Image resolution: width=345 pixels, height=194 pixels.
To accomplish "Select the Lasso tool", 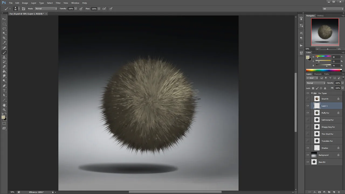I will [4, 28].
